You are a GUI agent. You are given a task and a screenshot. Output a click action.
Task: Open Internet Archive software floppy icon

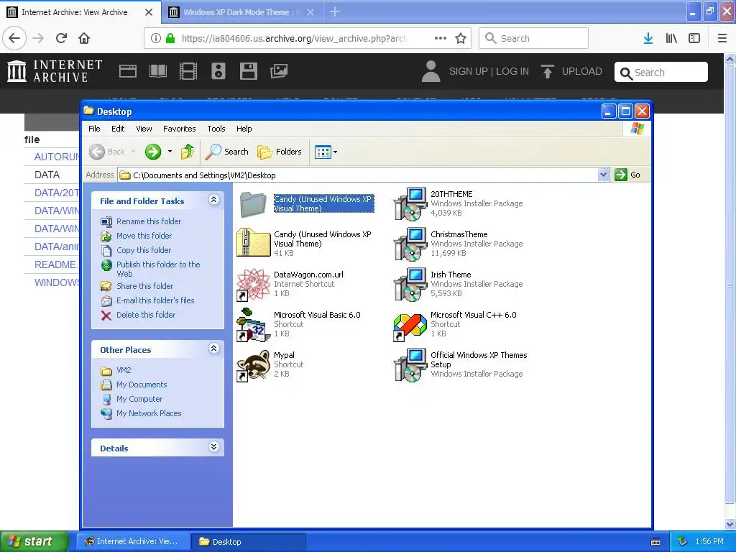(248, 71)
